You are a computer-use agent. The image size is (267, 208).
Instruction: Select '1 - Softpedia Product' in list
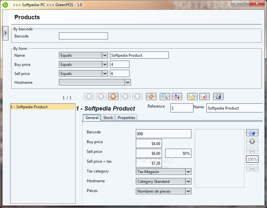point(43,107)
